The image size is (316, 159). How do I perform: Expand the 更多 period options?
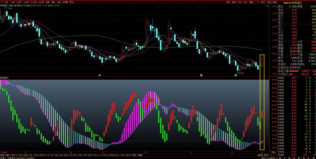coord(72,2)
